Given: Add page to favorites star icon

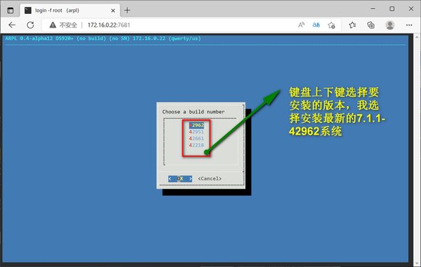Looking at the screenshot, I should point(332,25).
